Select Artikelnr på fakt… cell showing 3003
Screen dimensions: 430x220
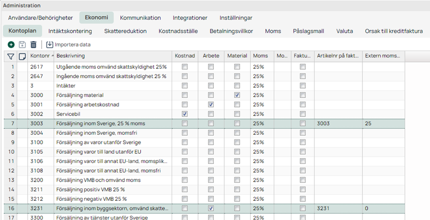pos(338,124)
